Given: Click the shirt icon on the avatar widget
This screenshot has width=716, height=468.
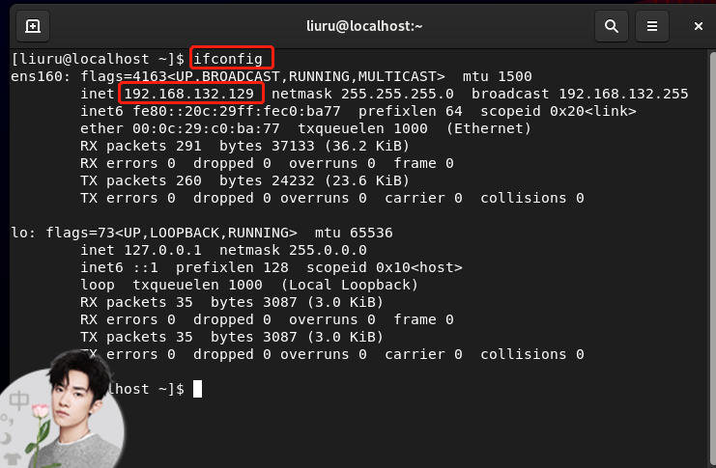Looking at the screenshot, I should tap(12, 458).
